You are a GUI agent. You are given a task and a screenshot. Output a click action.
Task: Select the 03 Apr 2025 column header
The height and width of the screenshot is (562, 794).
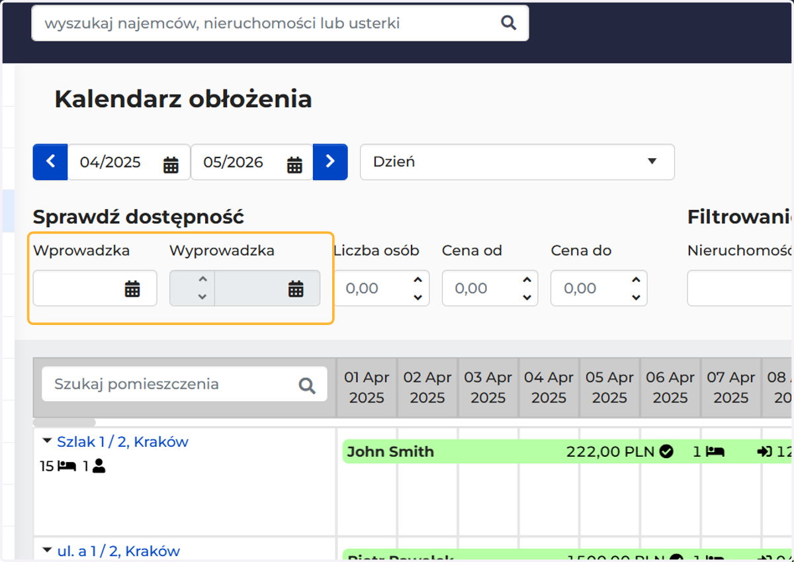[x=488, y=387]
